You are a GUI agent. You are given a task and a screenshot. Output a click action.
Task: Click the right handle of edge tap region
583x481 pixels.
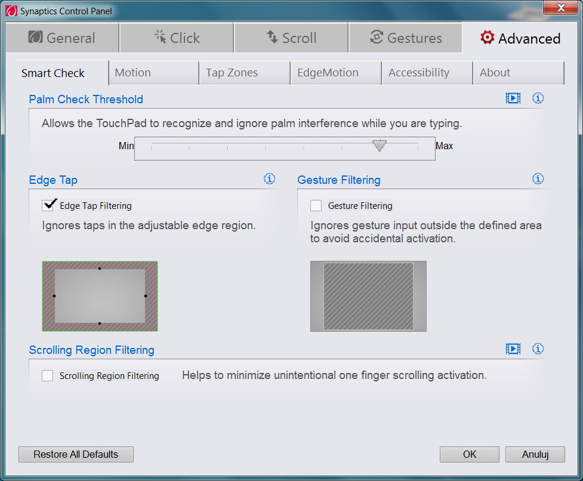click(x=146, y=296)
